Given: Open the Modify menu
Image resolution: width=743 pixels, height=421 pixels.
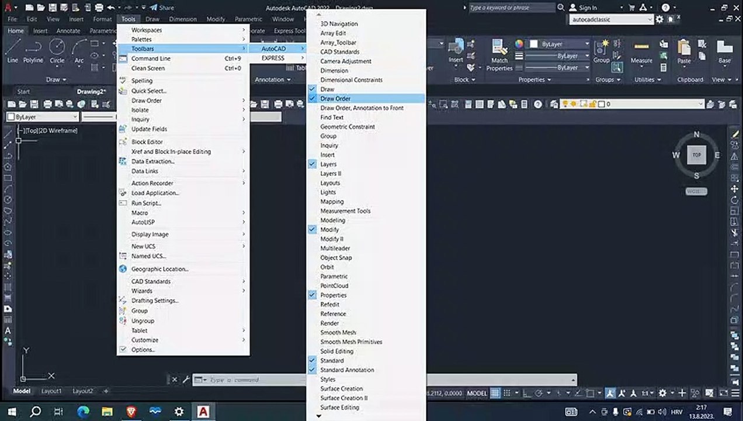Looking at the screenshot, I should [216, 19].
